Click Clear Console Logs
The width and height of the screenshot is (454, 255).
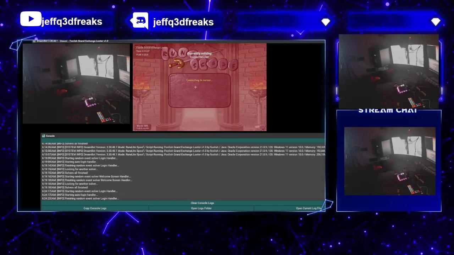[x=202, y=203]
